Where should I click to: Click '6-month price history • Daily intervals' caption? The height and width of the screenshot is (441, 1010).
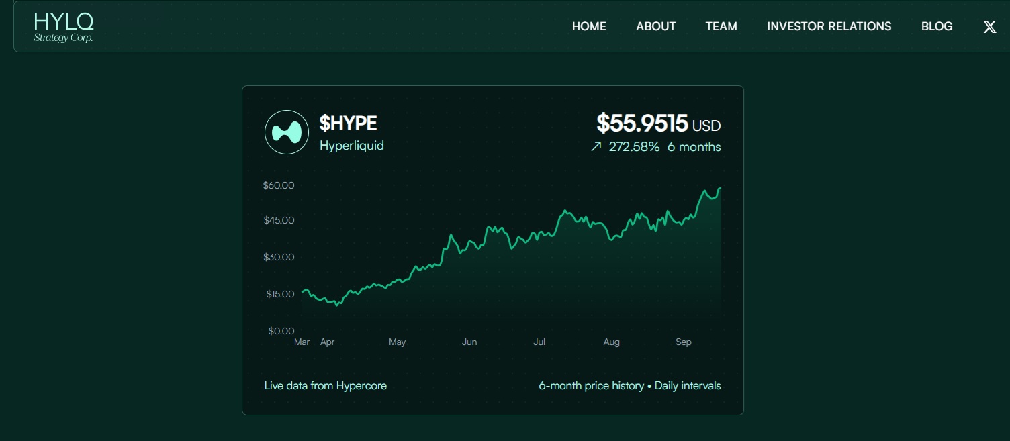pos(630,386)
